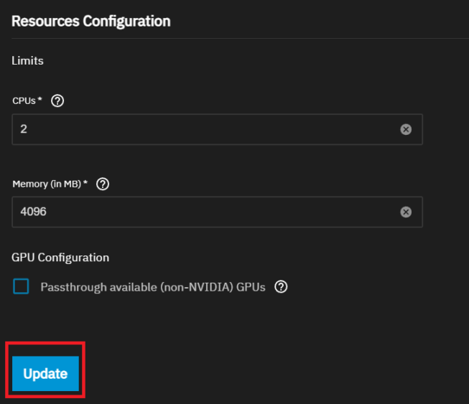Open the CPUs help tooltip icon
469x404 pixels.
coord(58,101)
